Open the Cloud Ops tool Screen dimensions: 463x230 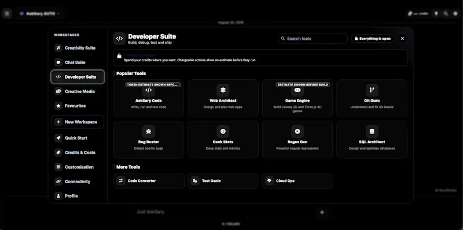click(x=297, y=181)
